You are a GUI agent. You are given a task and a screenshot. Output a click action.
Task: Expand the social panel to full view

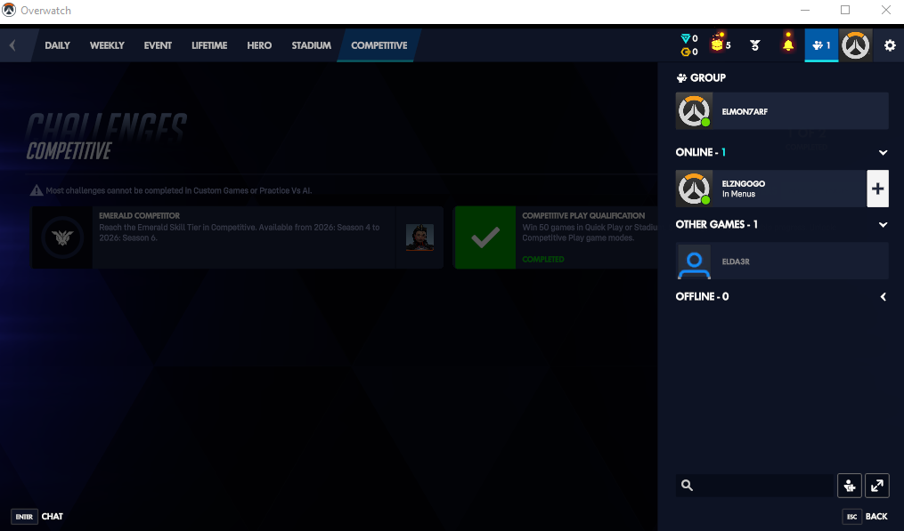[x=877, y=486]
